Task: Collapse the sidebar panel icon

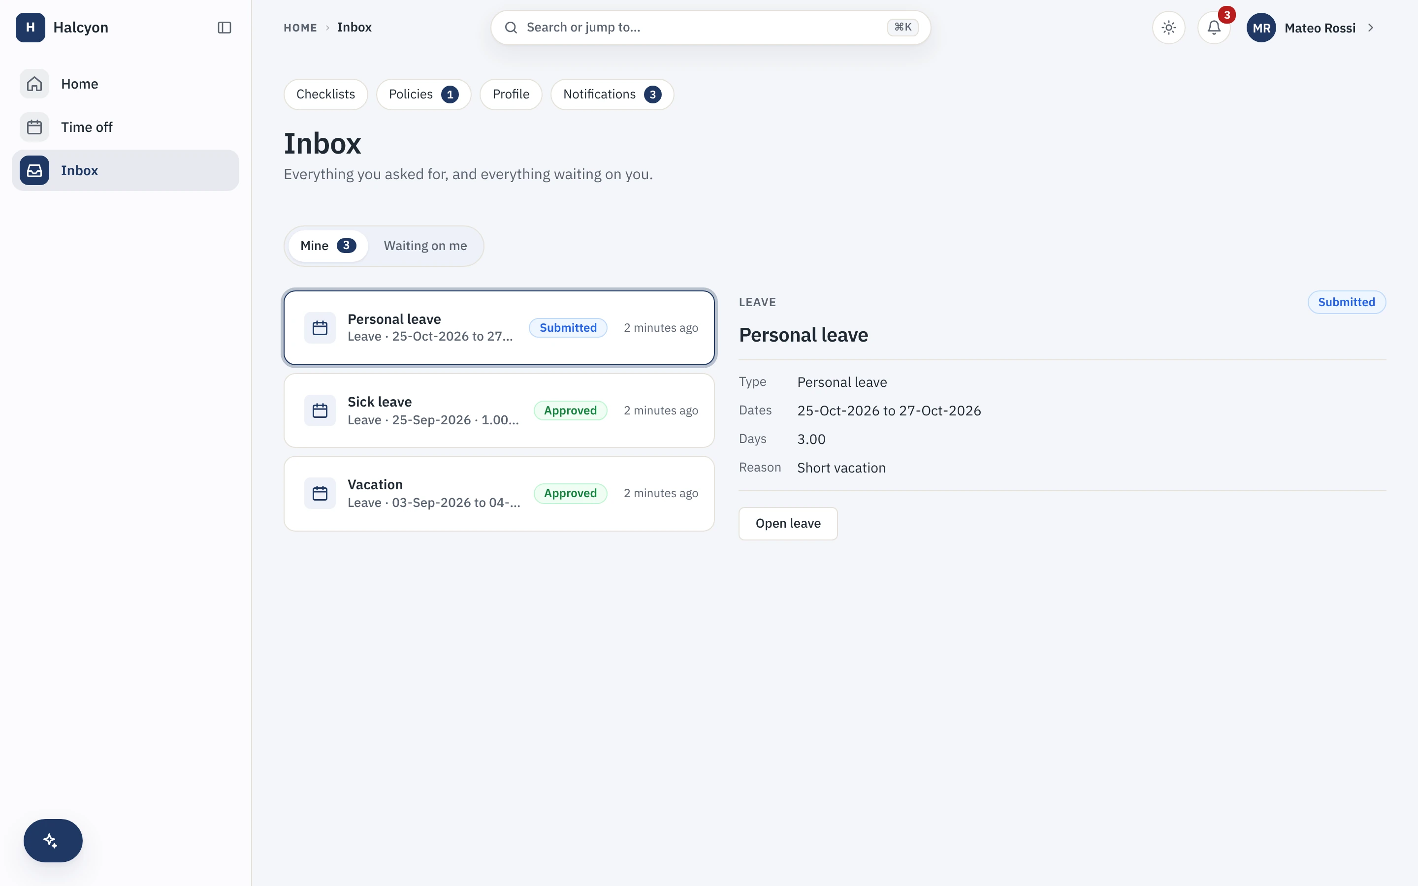Action: click(225, 28)
